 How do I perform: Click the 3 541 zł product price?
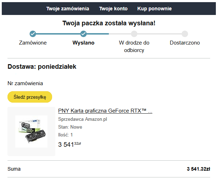(69, 144)
